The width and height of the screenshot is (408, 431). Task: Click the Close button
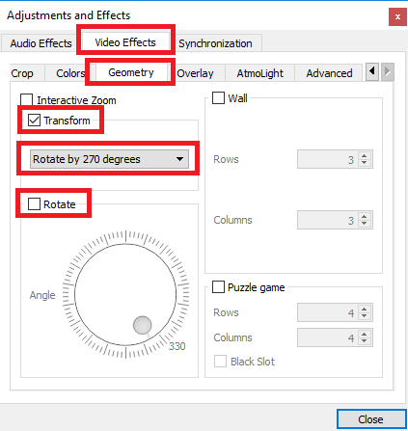click(370, 419)
